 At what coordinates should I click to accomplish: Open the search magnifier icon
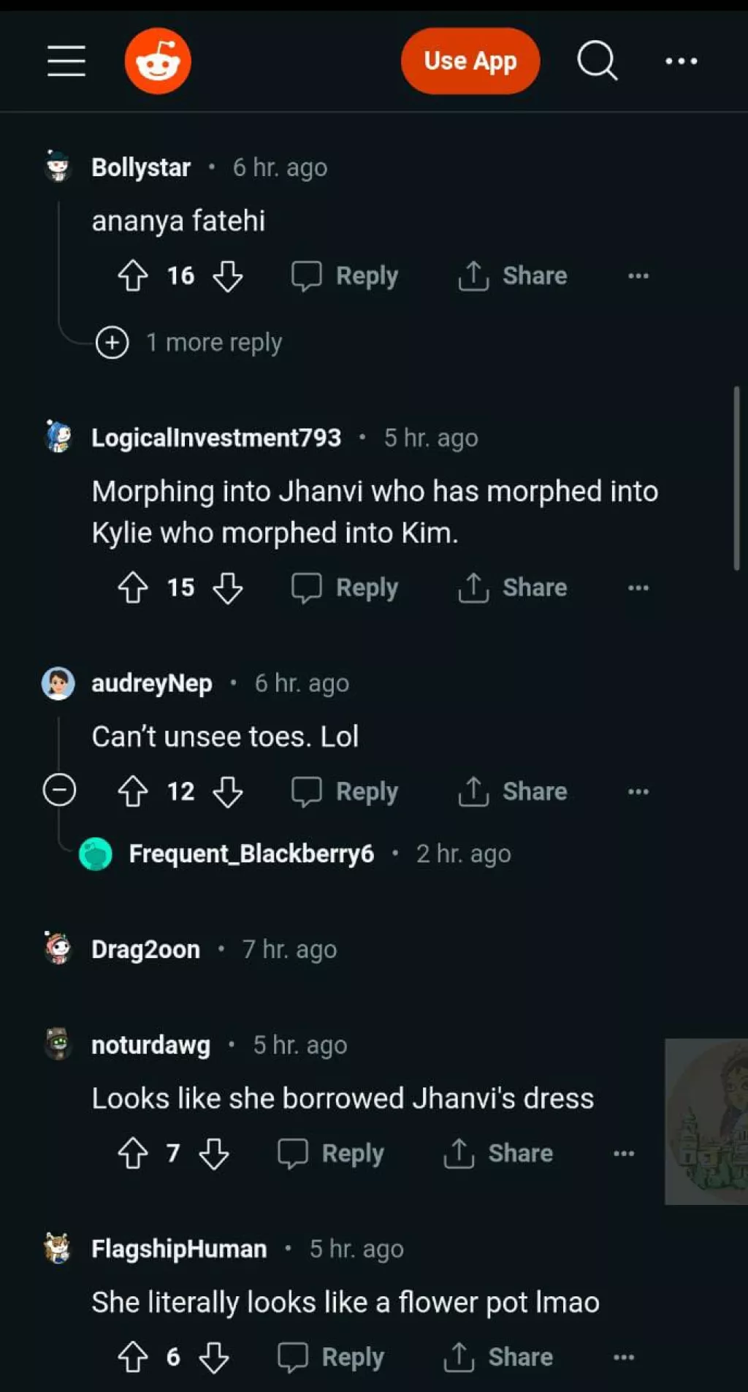597,61
